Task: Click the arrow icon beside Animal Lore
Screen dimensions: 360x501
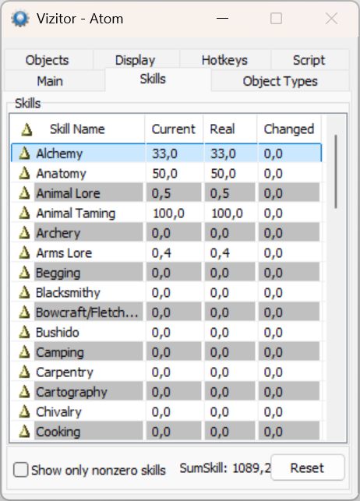Action: pos(24,193)
